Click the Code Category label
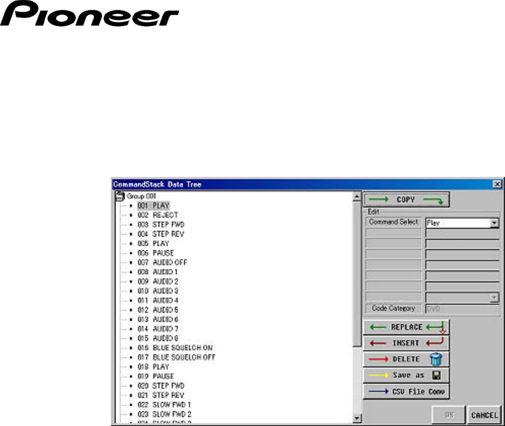505x426 pixels. pyautogui.click(x=393, y=308)
